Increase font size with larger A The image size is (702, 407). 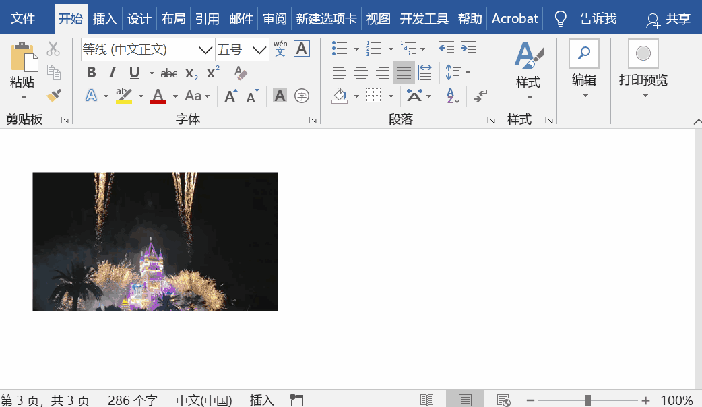coord(231,96)
